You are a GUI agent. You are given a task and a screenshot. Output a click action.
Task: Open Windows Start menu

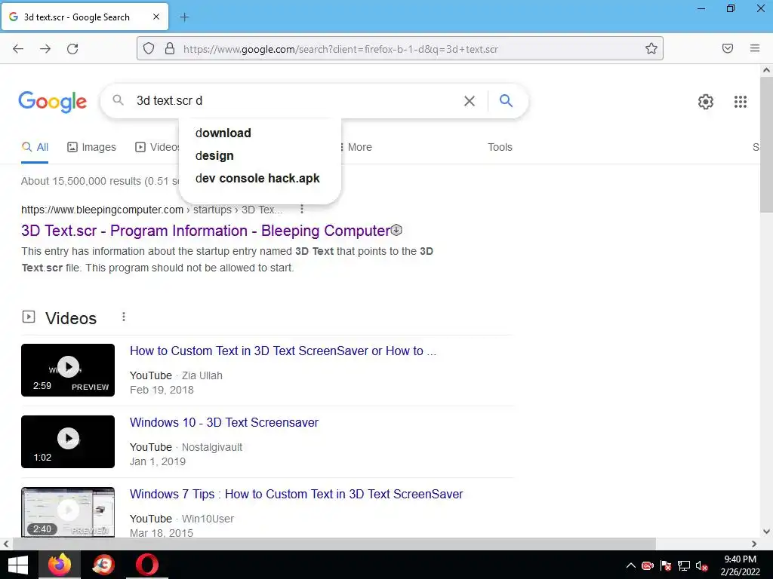[x=18, y=565]
